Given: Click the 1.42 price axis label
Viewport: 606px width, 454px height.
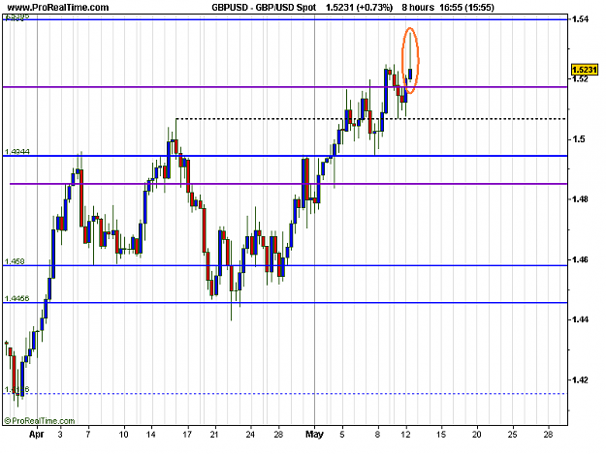Looking at the screenshot, I should coord(581,379).
